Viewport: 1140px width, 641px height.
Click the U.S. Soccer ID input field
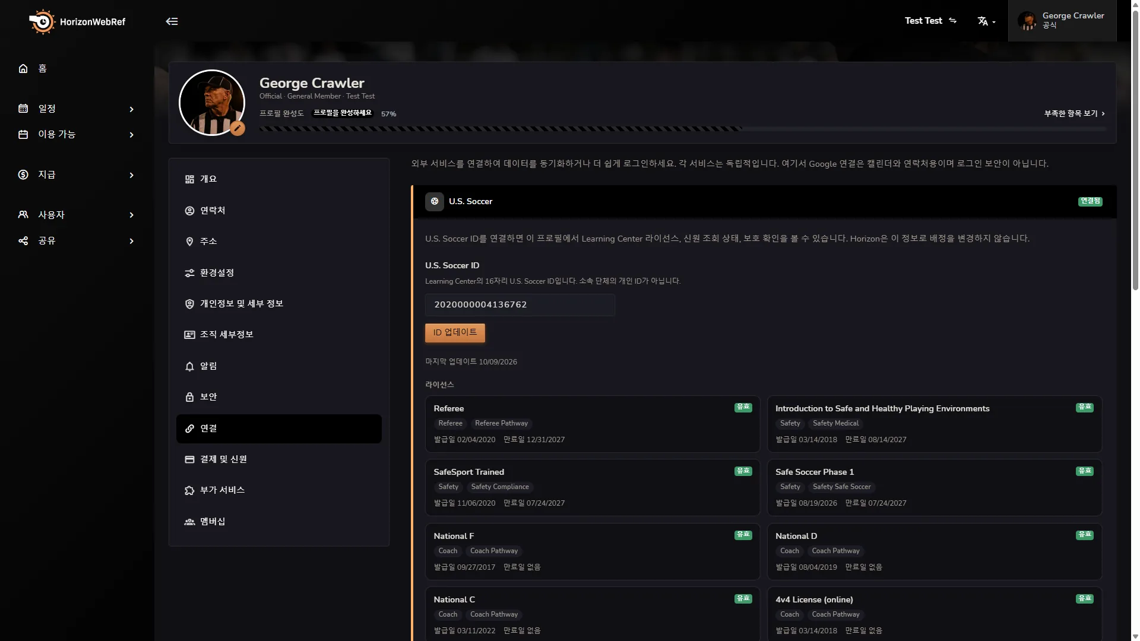pos(520,305)
